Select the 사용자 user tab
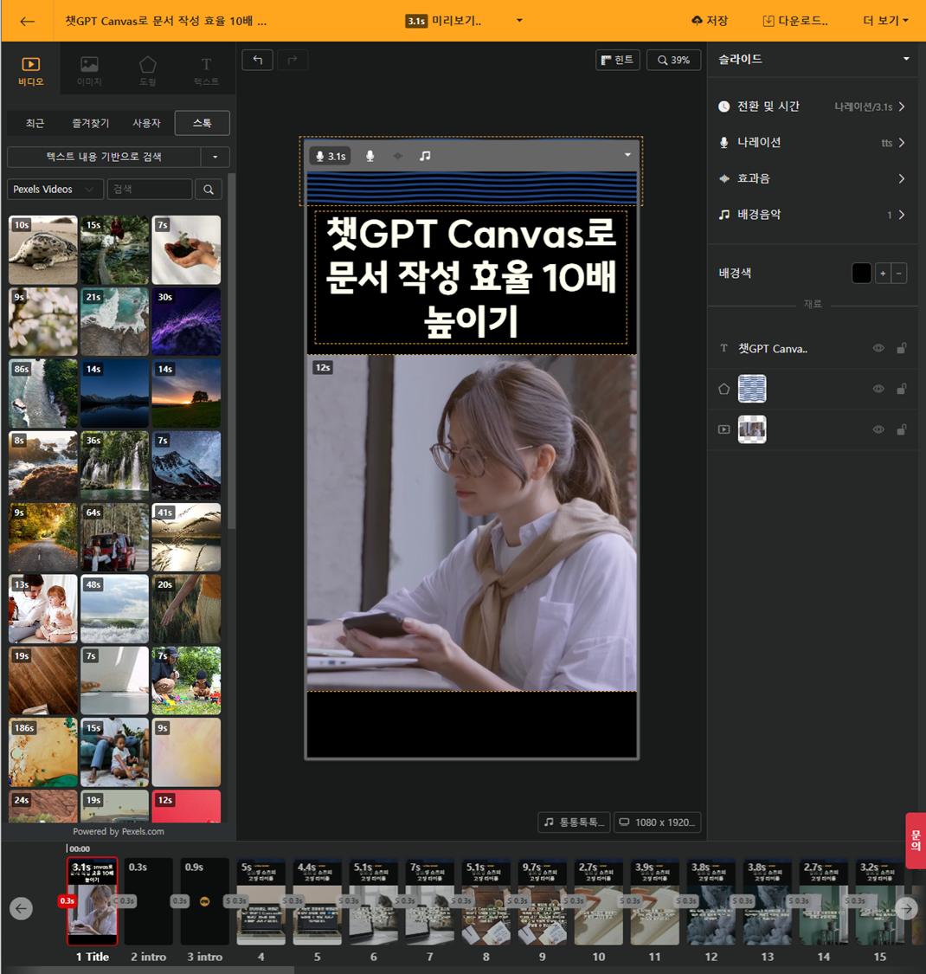This screenshot has height=974, width=926. [146, 123]
